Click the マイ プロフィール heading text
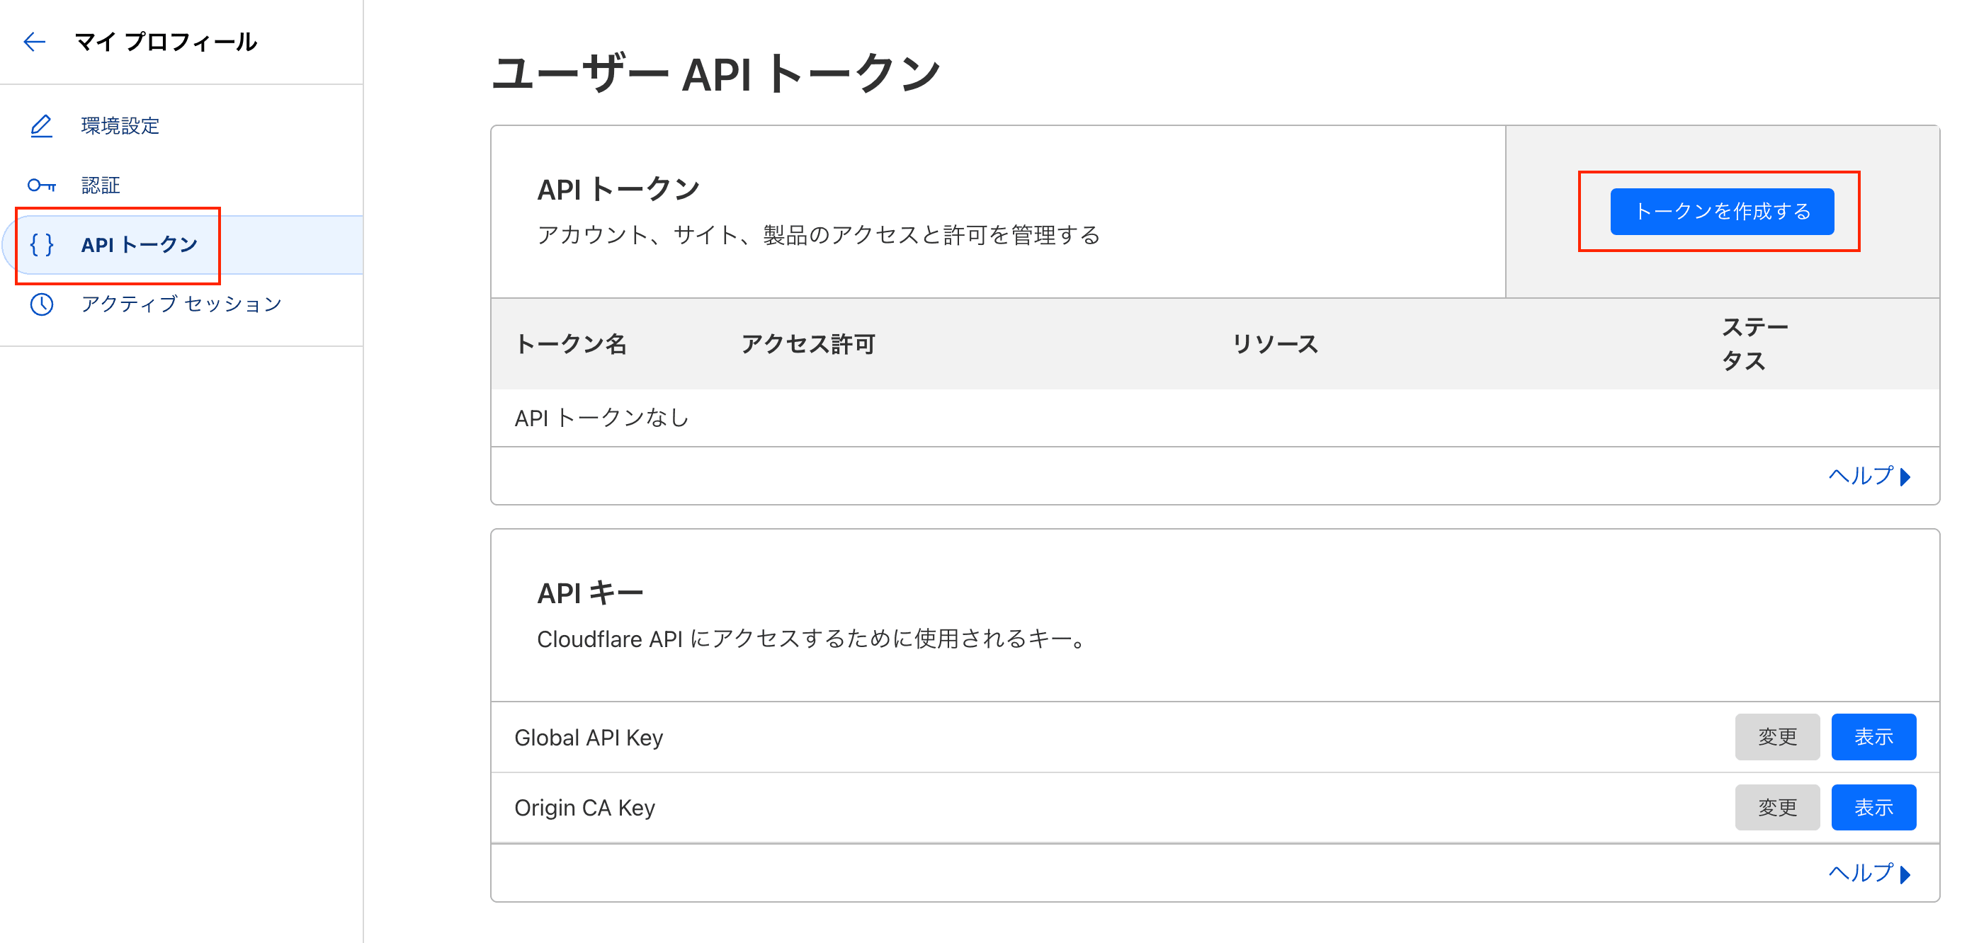 166,42
